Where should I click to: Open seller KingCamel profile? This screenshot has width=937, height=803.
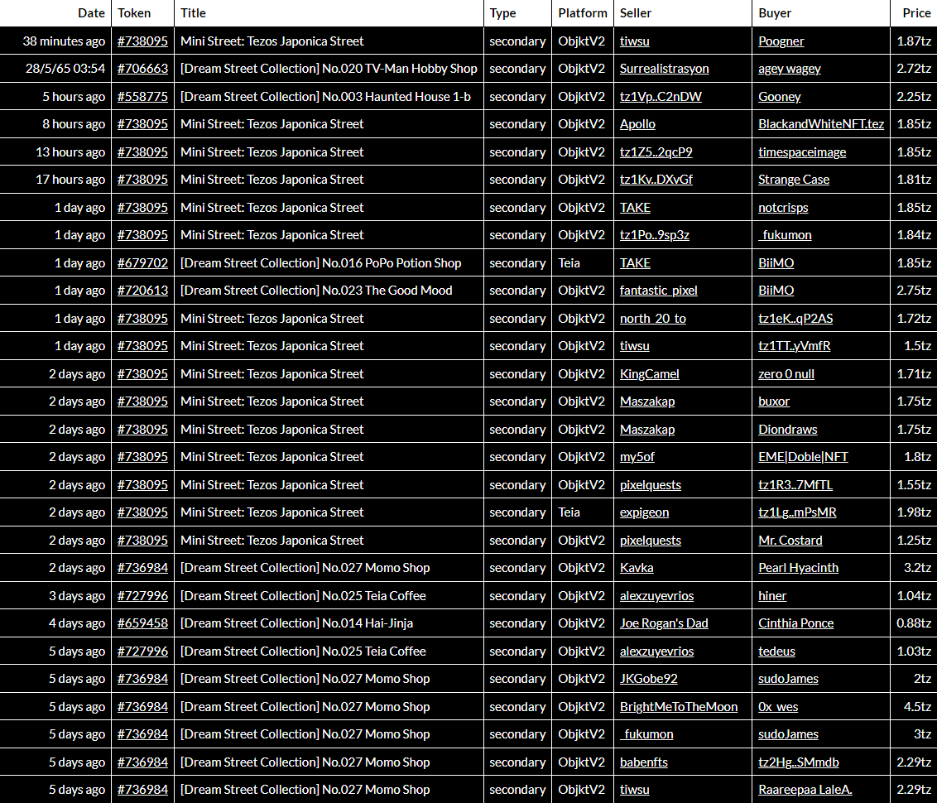pyautogui.click(x=650, y=374)
